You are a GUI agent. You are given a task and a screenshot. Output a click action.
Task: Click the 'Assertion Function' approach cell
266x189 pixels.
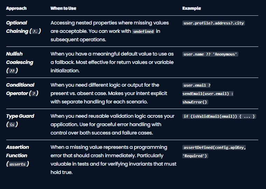[17, 155]
